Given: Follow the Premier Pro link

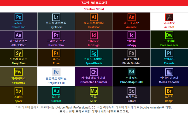Looking at the screenshot, I should [x=56, y=45].
